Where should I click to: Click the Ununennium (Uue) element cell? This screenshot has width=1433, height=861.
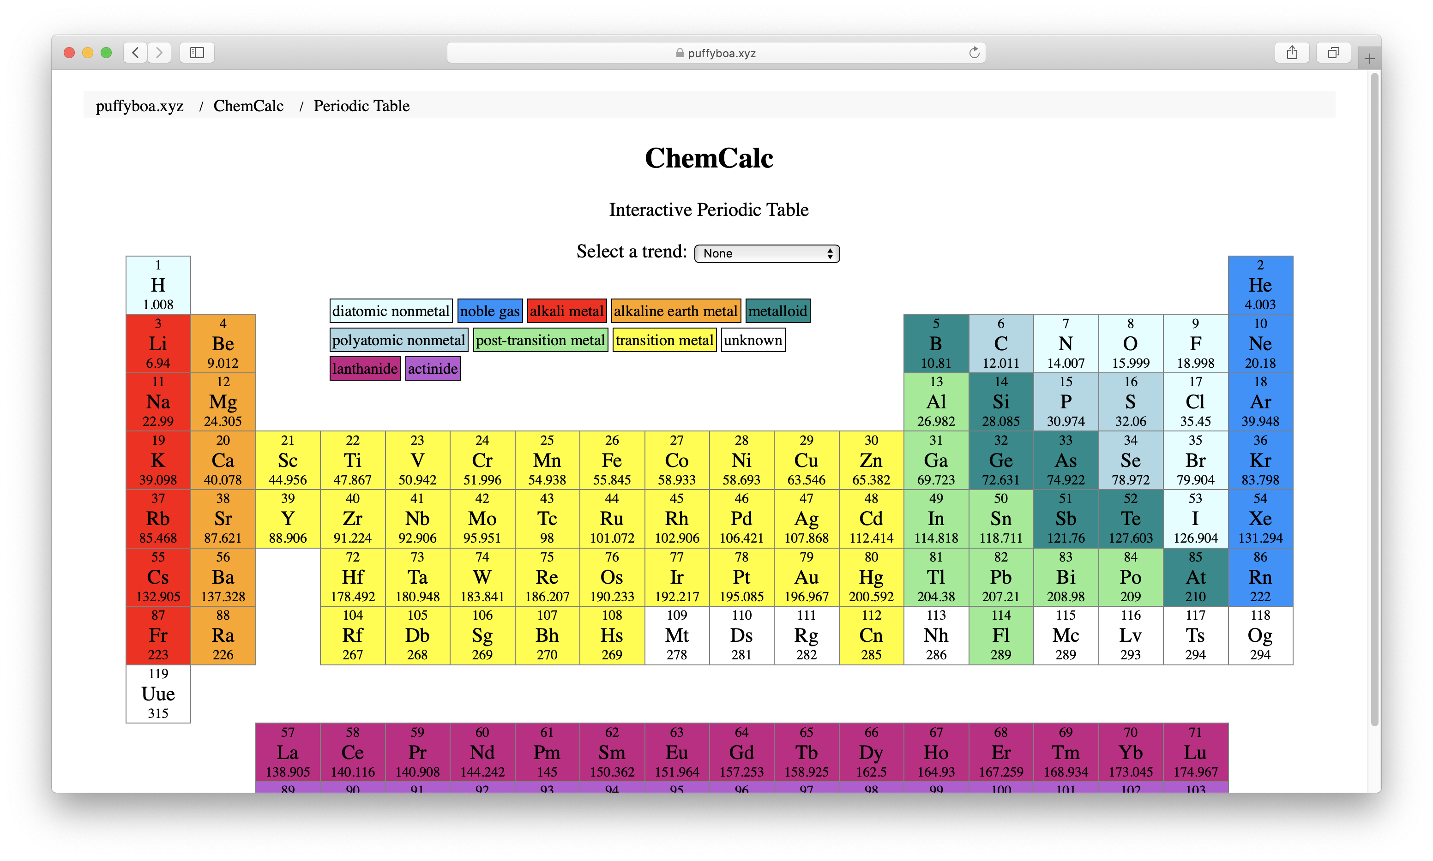pos(158,694)
